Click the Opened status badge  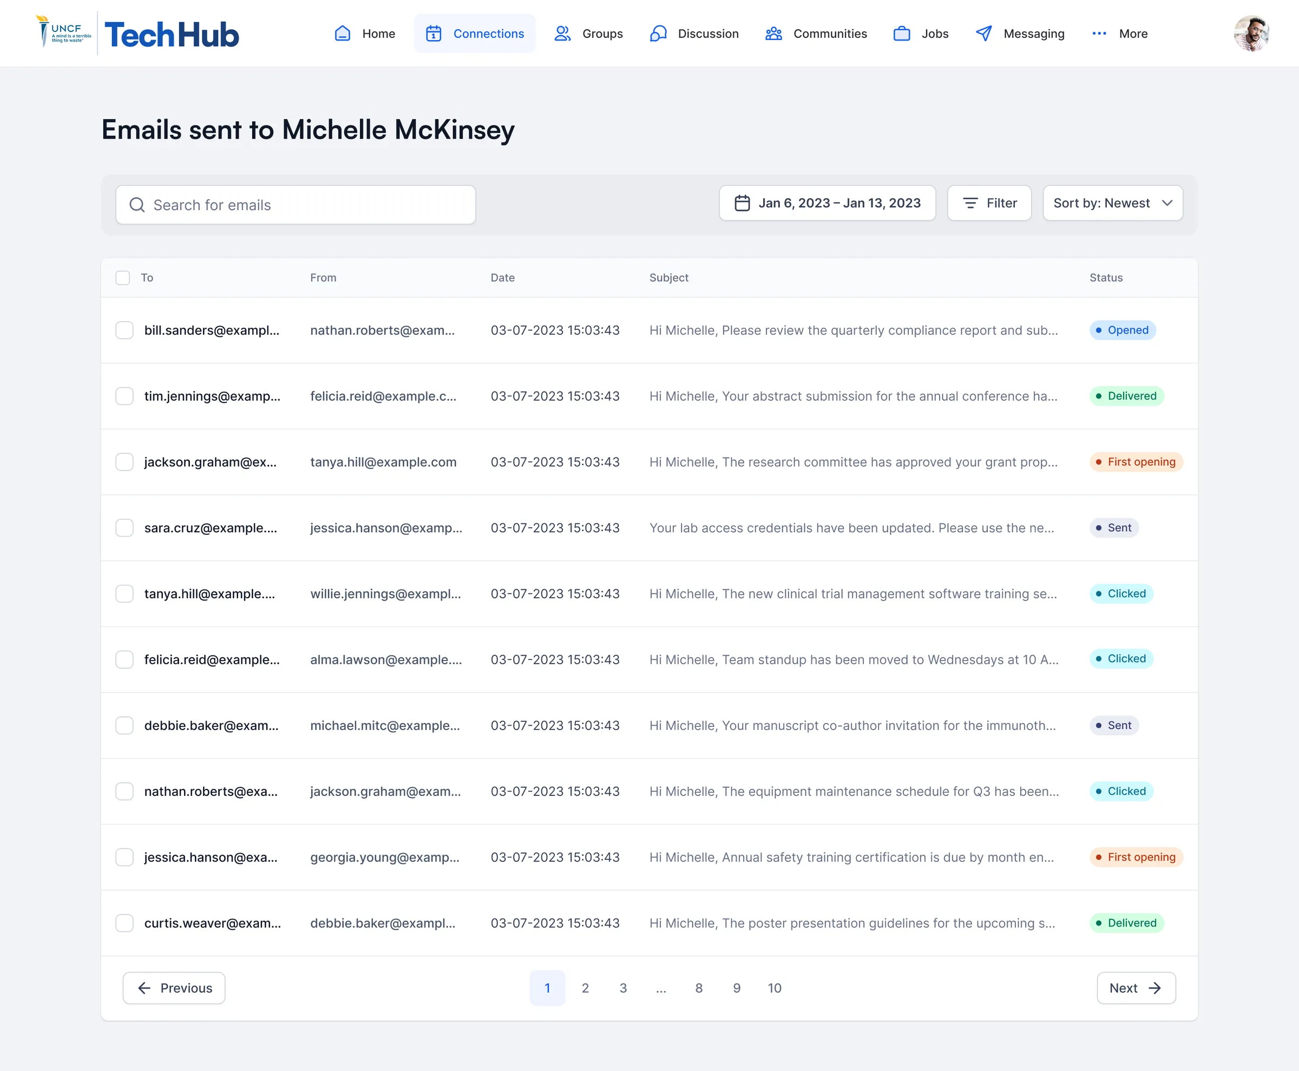pos(1123,330)
